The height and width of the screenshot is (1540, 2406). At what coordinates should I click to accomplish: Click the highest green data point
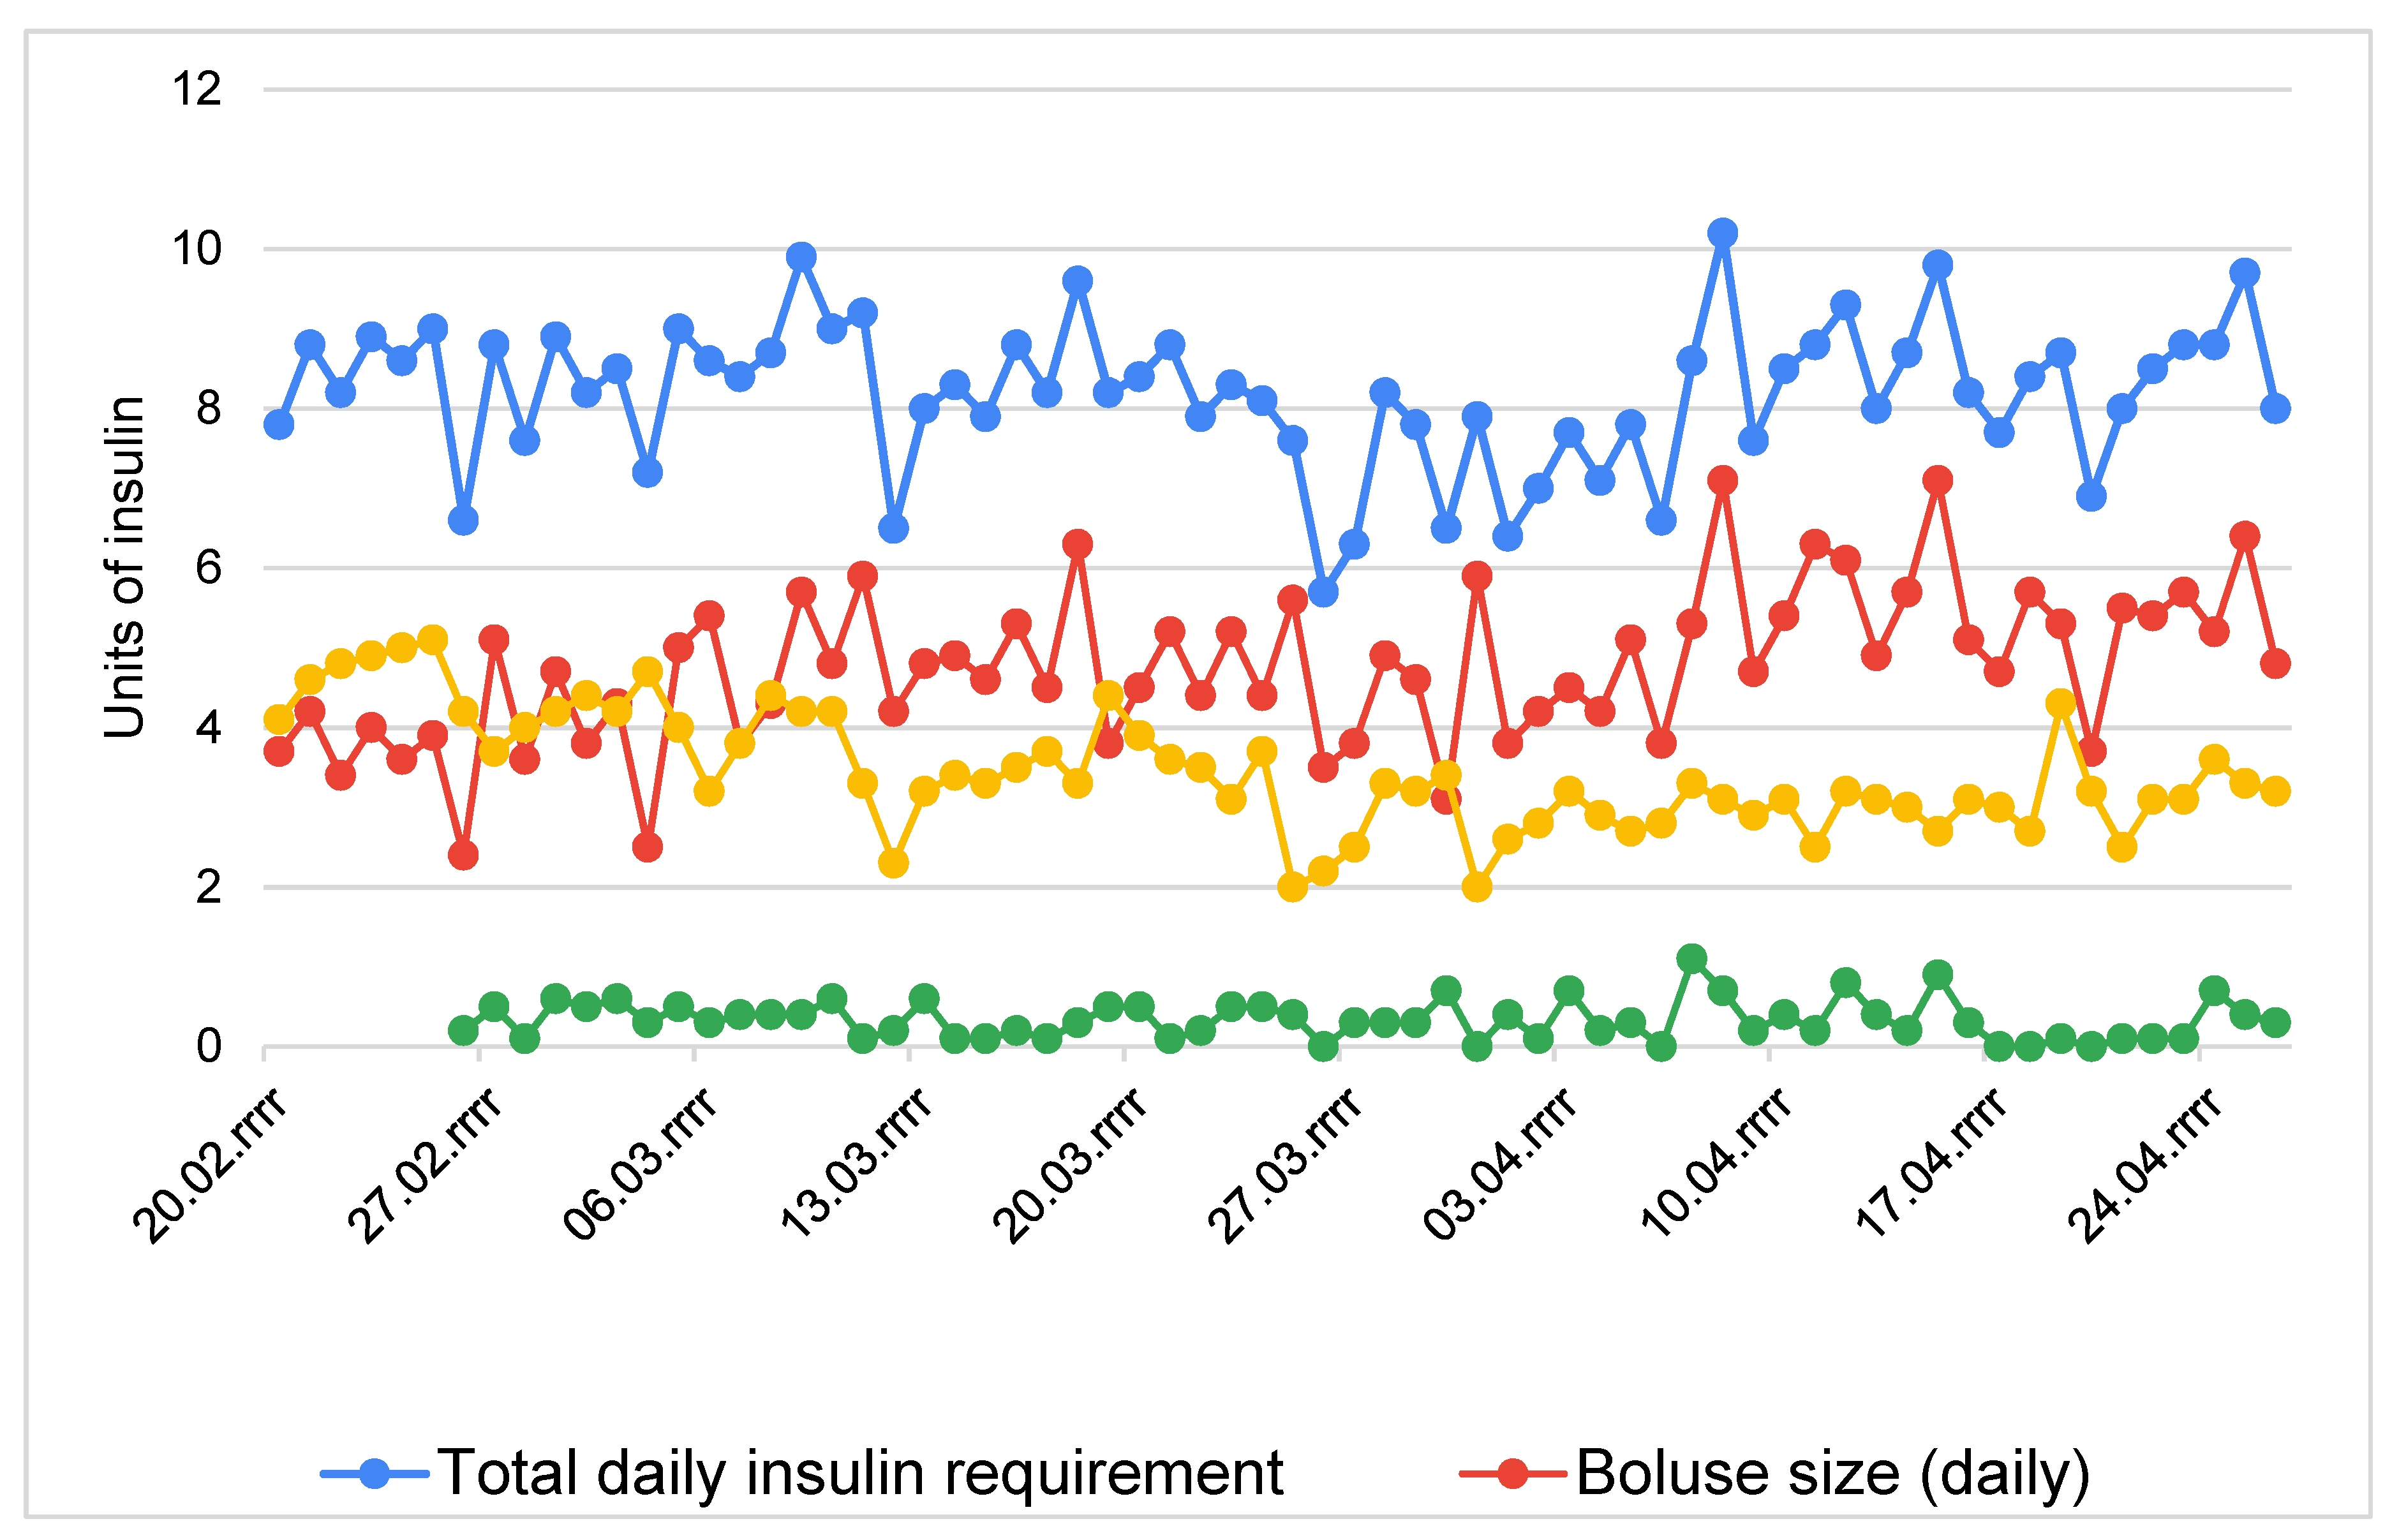coord(1691,959)
